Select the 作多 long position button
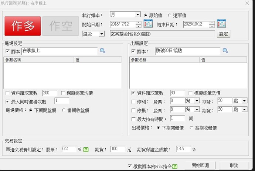The width and height of the screenshot is (255, 171). [x=23, y=26]
